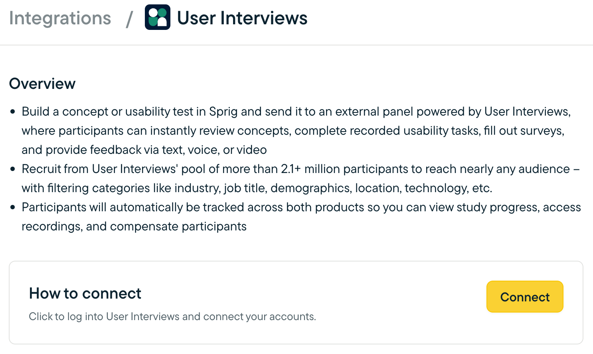
Task: Click the 'Recruit from User Interviews' pool' line
Action: coord(295,169)
